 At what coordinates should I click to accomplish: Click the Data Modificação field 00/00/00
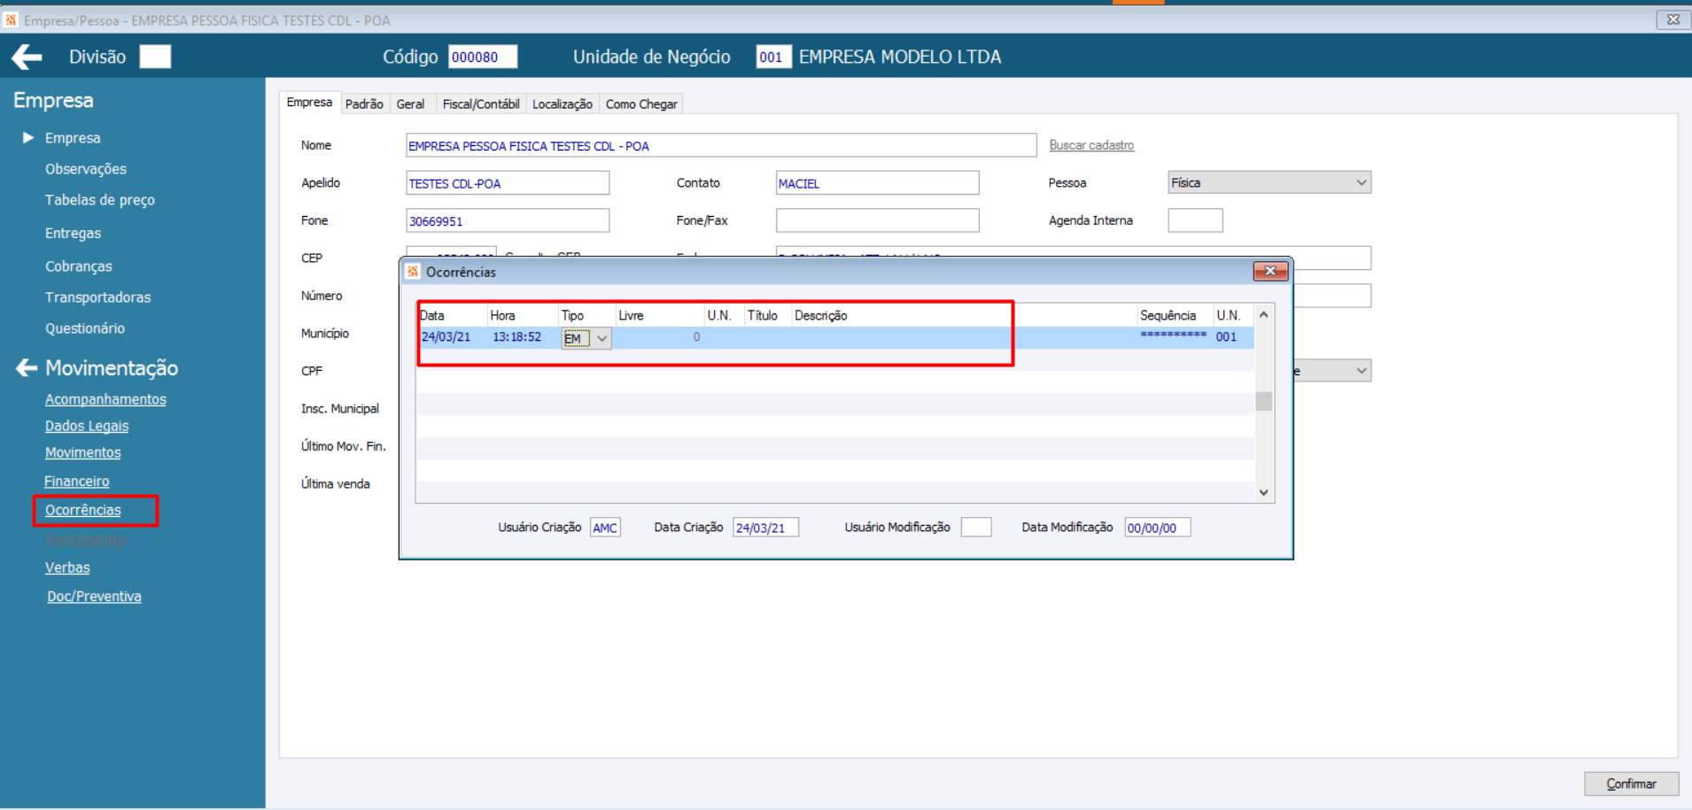click(x=1157, y=528)
